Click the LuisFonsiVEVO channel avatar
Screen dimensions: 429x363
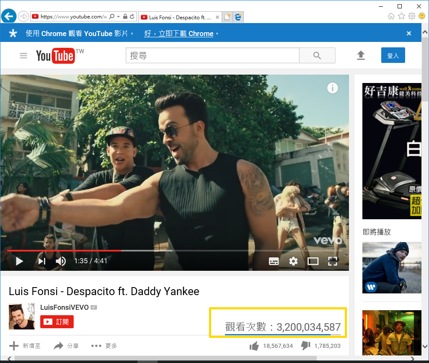tap(22, 316)
